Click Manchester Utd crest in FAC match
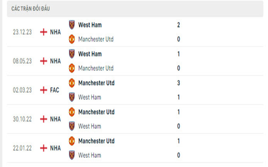268x167 pixels. coord(72,83)
